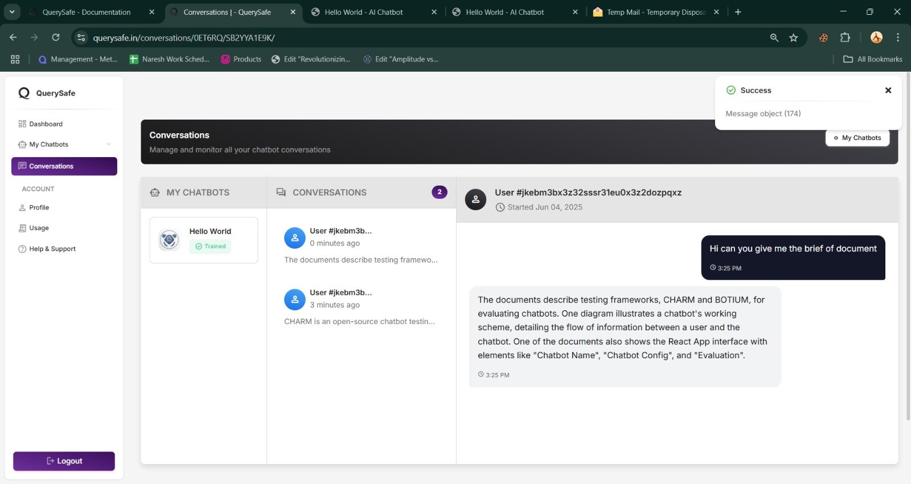Open a new browser tab
The height and width of the screenshot is (484, 911).
(738, 12)
